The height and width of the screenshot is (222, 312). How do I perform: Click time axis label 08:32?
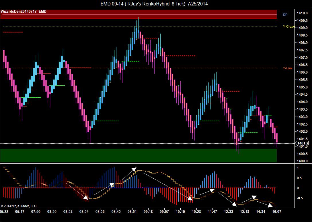pos(68,211)
